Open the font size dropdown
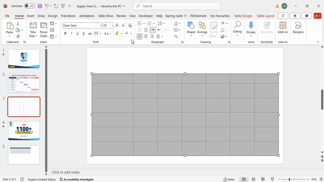Image resolution: width=324 pixels, height=182 pixels. coord(112,26)
